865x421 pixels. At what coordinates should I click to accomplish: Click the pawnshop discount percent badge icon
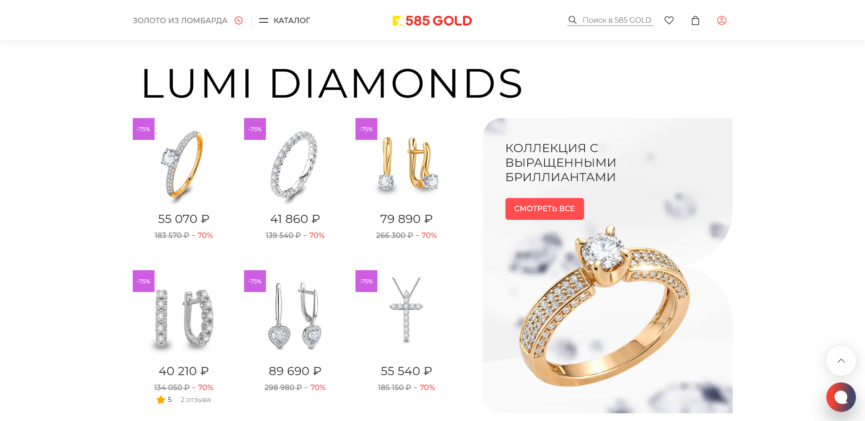[239, 20]
